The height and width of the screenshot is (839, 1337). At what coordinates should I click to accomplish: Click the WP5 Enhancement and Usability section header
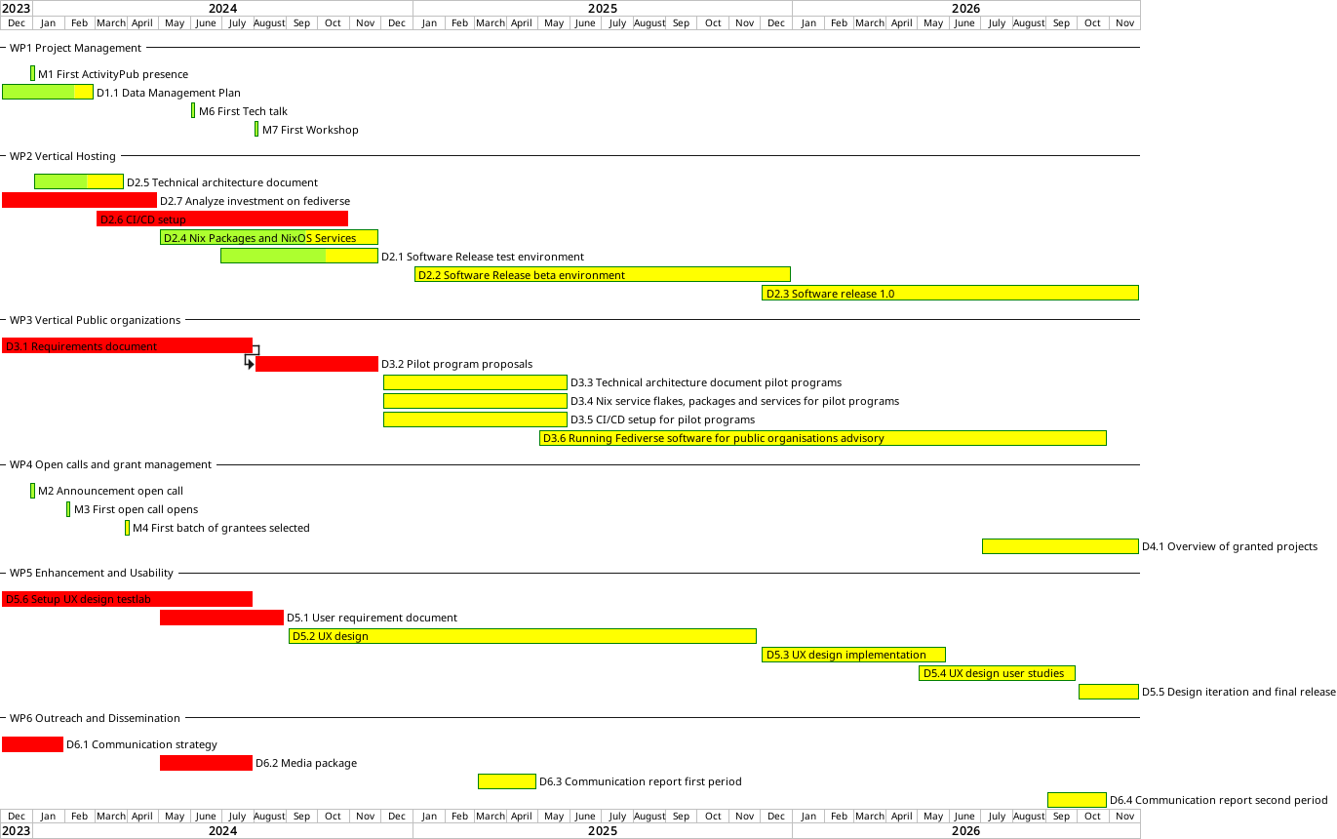[92, 573]
